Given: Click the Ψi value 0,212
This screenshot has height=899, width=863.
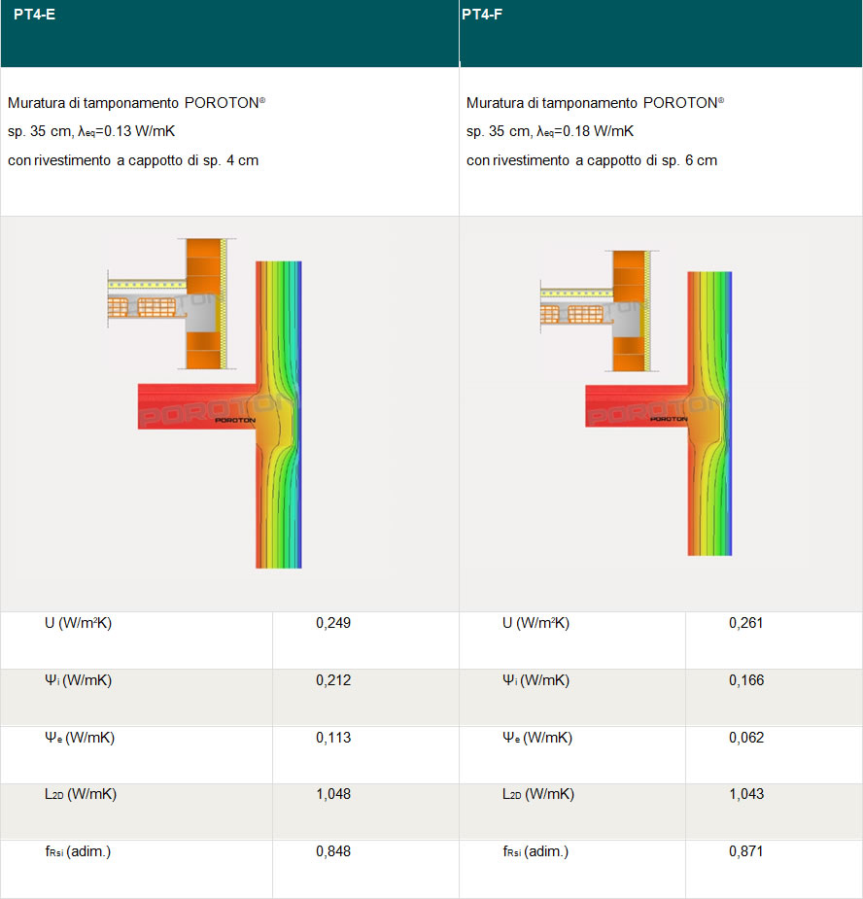Looking at the screenshot, I should pos(333,680).
